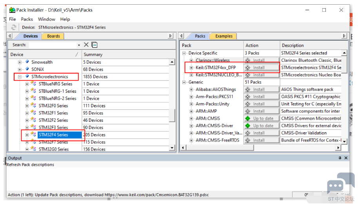
Task: Click the device Search input field
Action: pyautogui.click(x=53, y=45)
